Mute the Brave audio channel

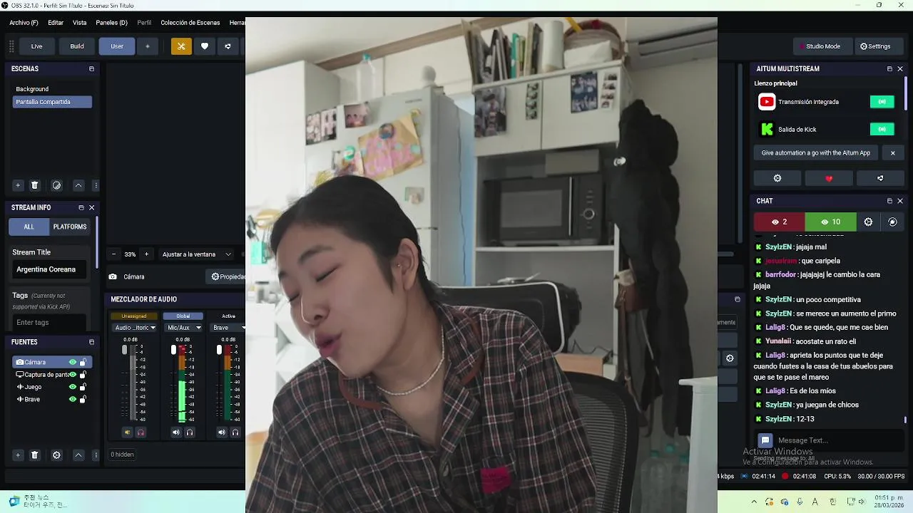coord(222,432)
